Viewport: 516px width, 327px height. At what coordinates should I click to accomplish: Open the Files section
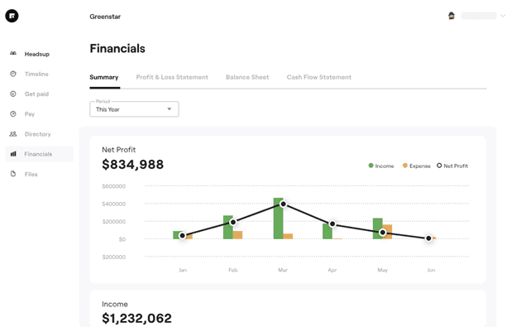click(x=31, y=174)
